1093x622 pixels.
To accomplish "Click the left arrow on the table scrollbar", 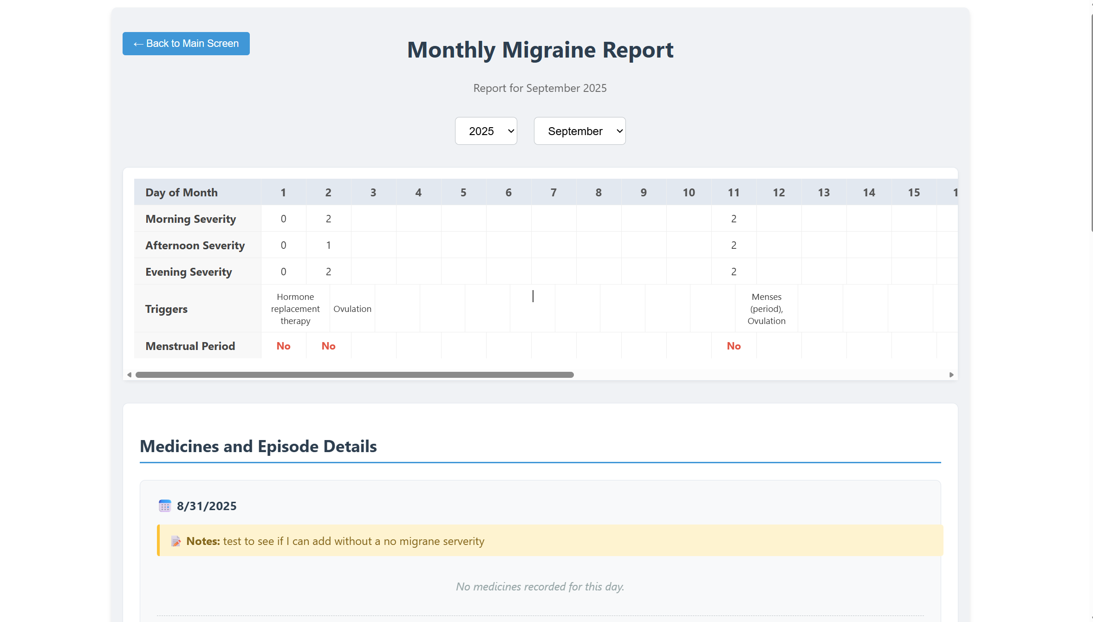I will pyautogui.click(x=129, y=375).
